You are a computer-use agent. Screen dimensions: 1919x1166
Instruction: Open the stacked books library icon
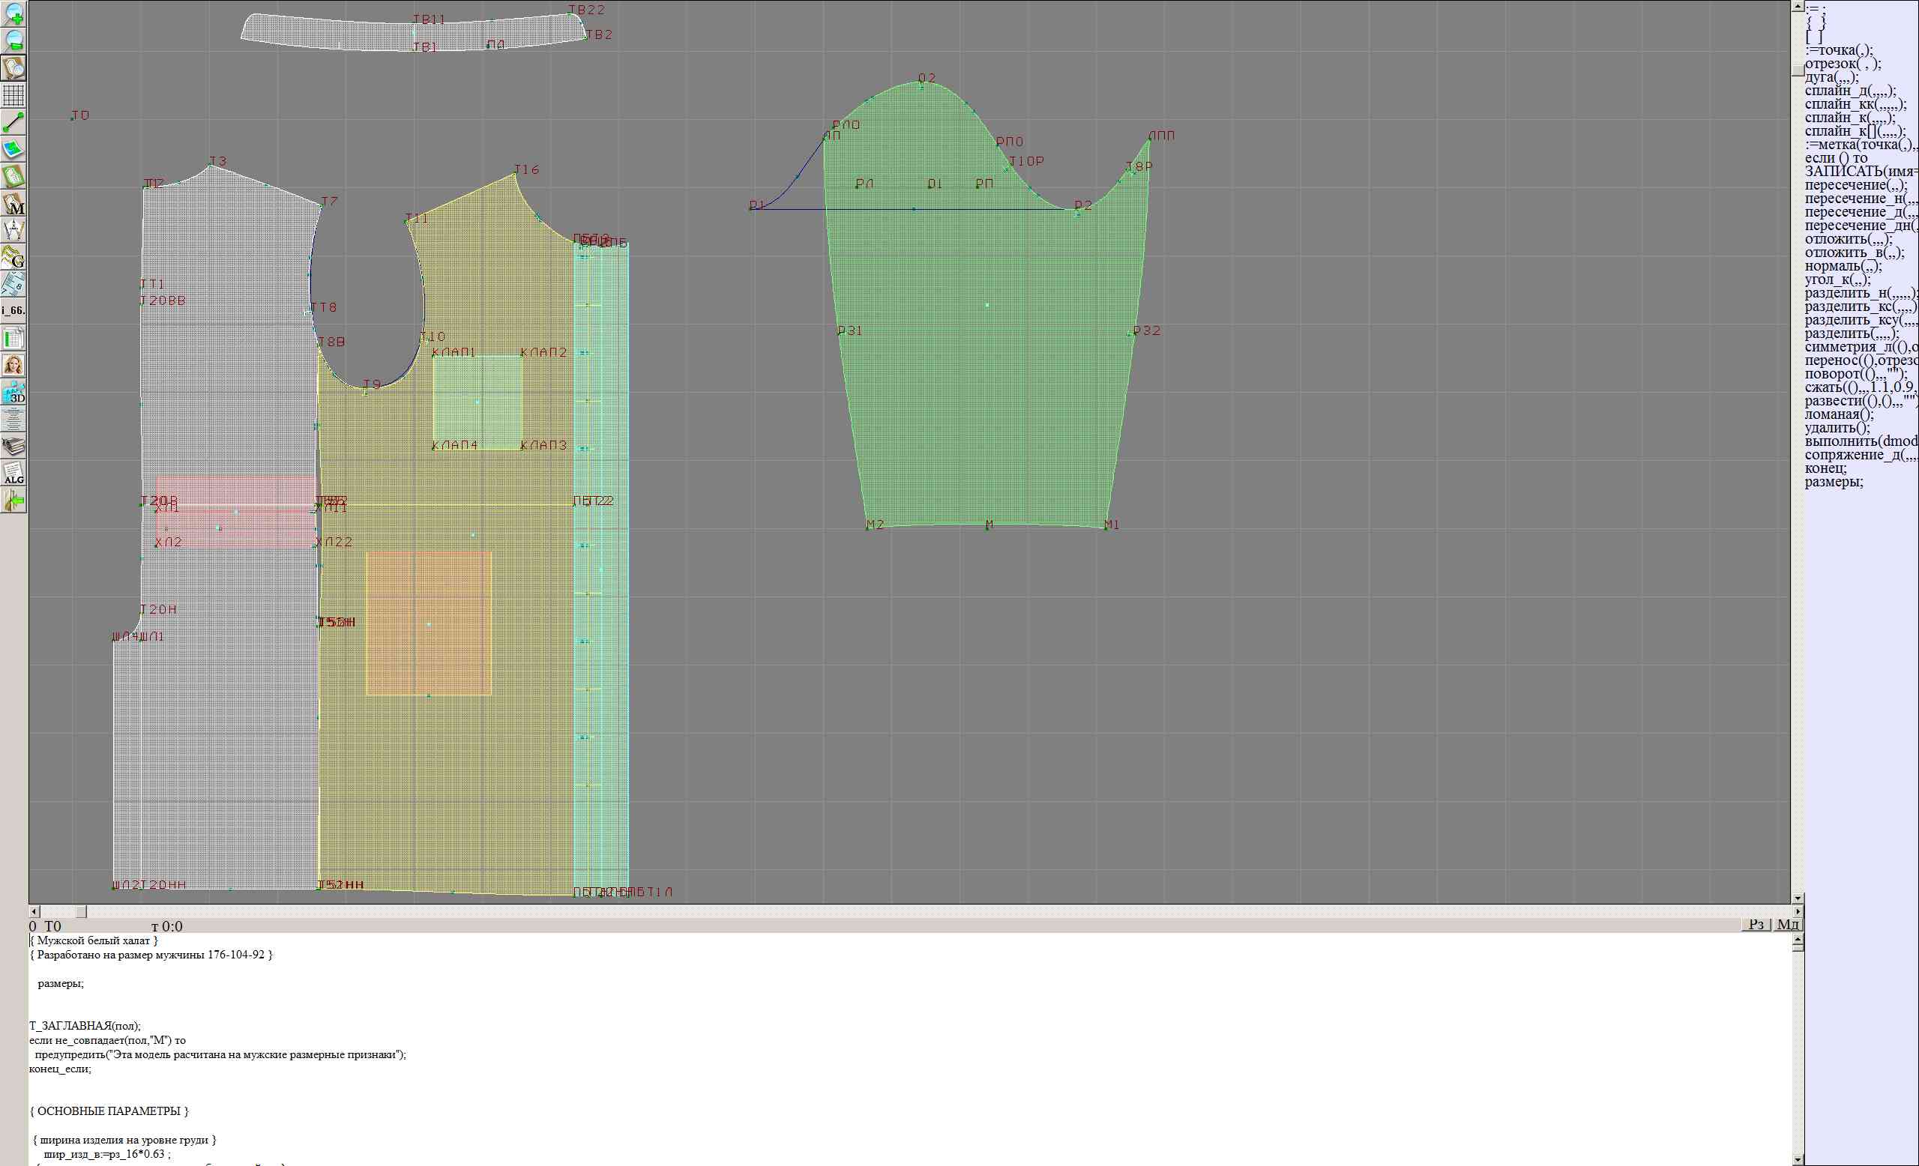pyautogui.click(x=13, y=446)
